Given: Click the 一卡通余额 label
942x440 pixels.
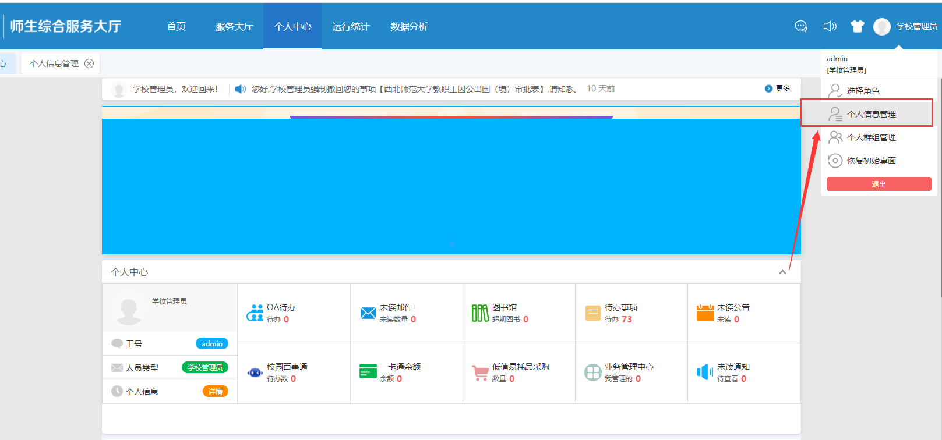Looking at the screenshot, I should pos(400,367).
